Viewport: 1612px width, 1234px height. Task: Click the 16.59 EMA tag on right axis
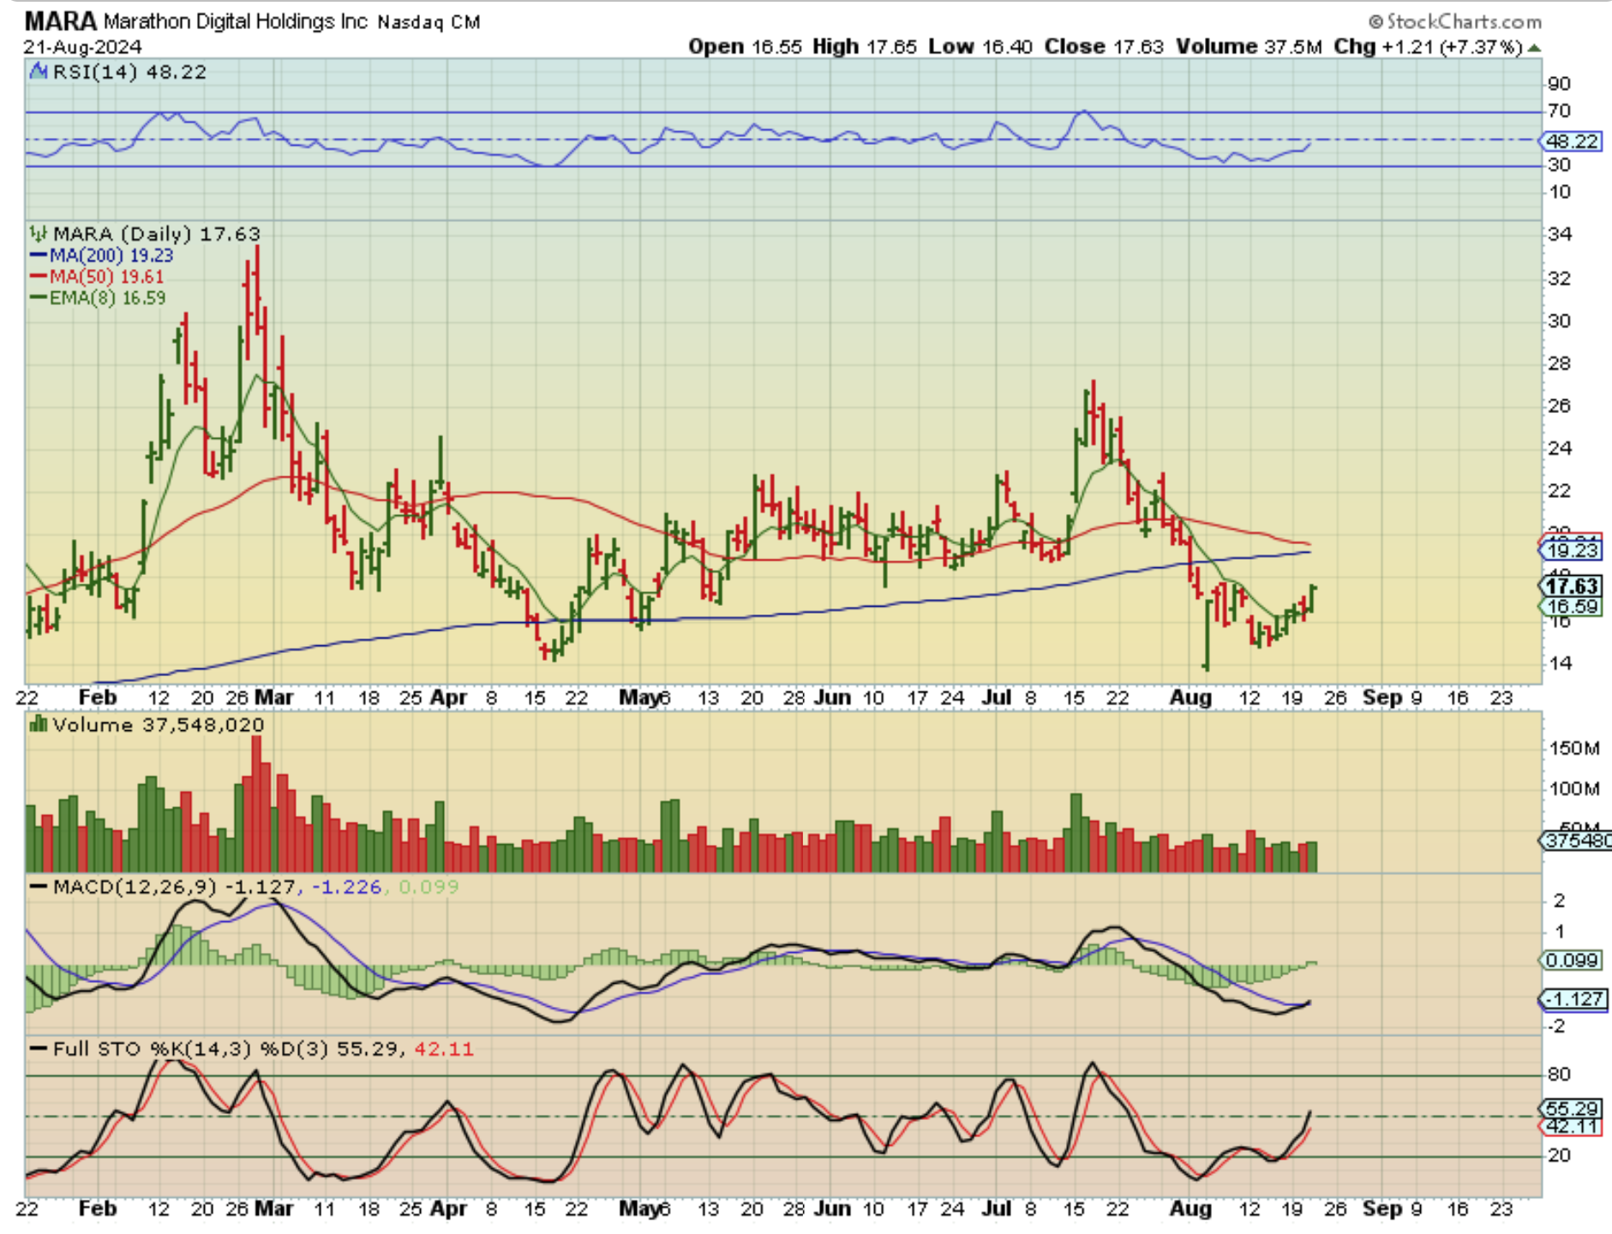coord(1571,607)
